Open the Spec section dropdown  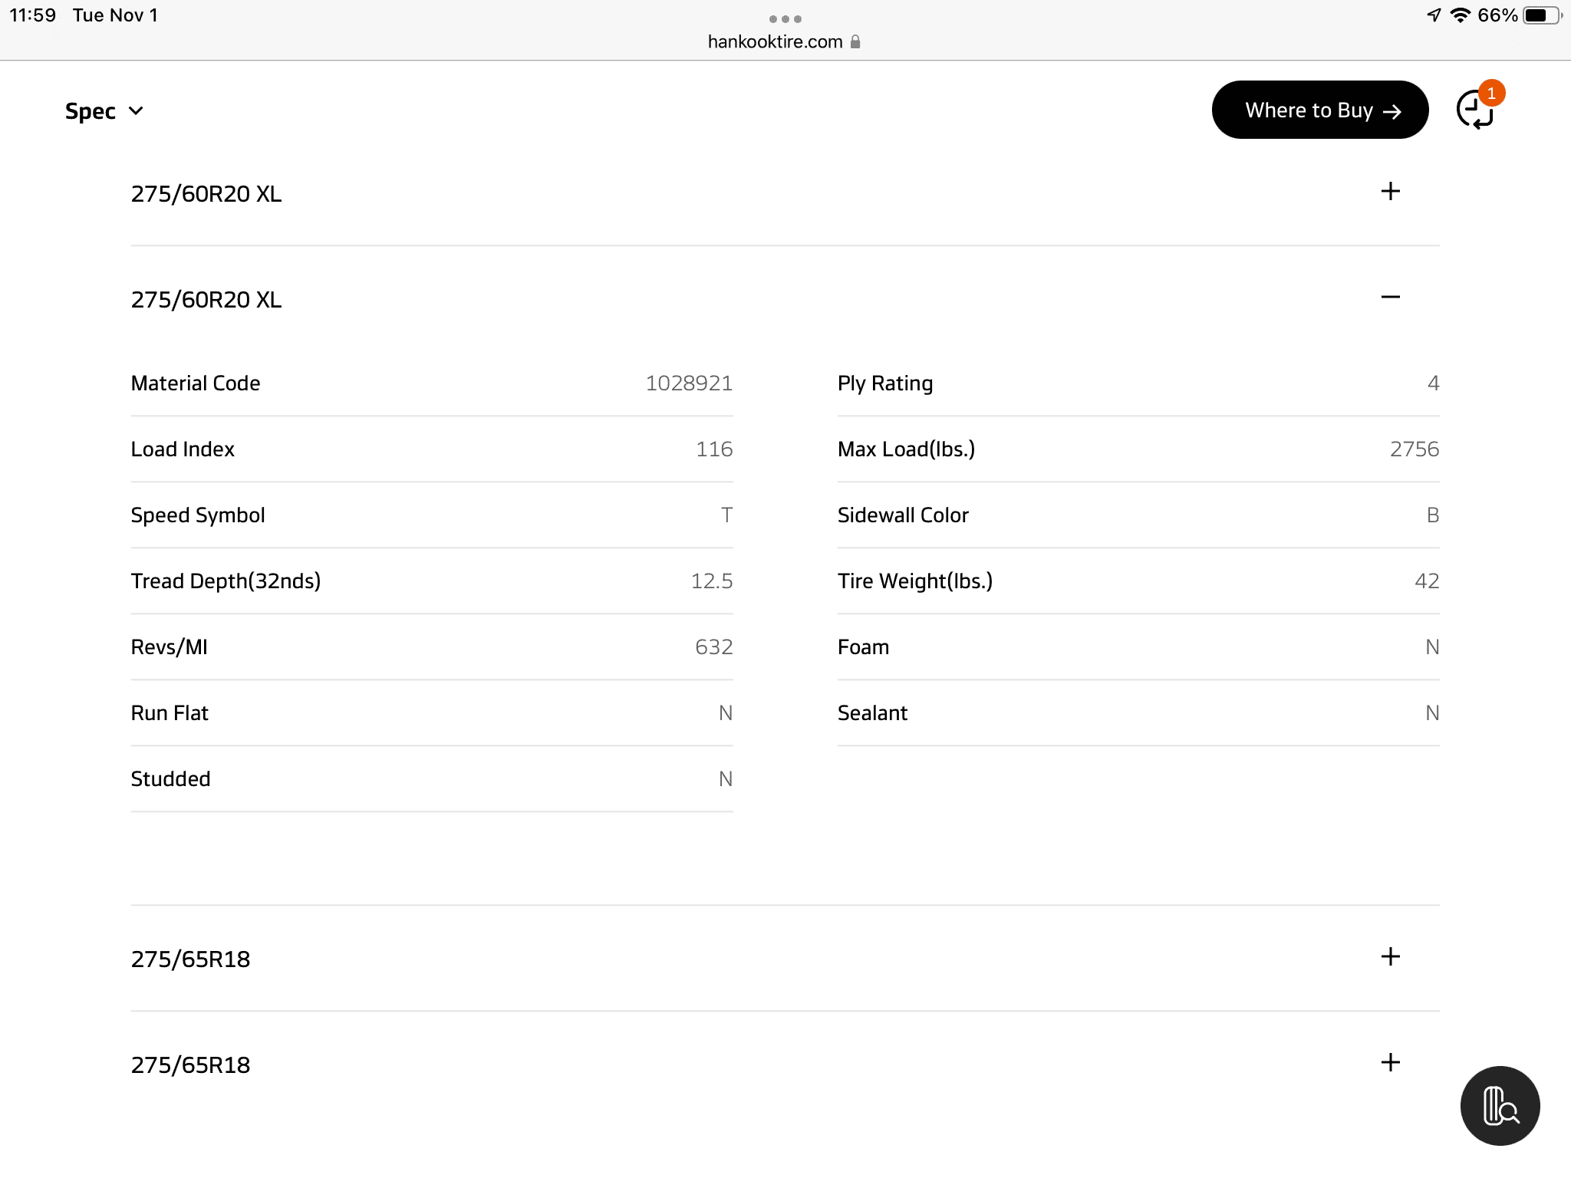[x=104, y=111]
